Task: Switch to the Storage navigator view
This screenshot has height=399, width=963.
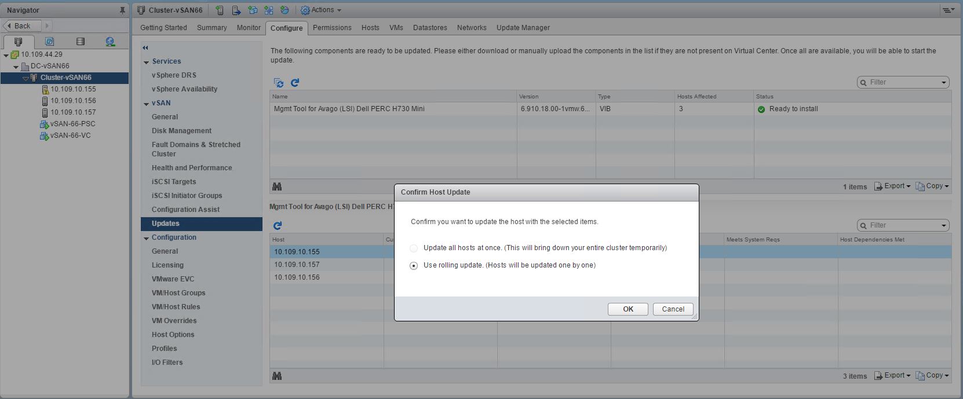Action: pos(80,42)
